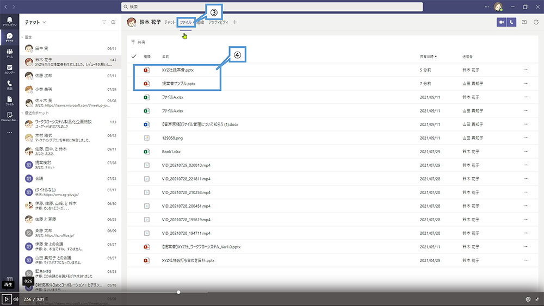The image size is (544, 306).
Task: Go forward with the title bar arrow
Action: pos(14,7)
